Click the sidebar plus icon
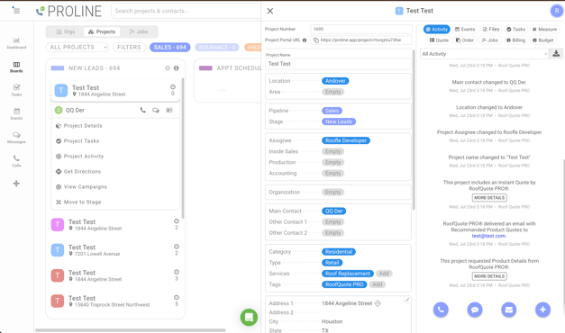The height and width of the screenshot is (333, 565). pos(16,184)
